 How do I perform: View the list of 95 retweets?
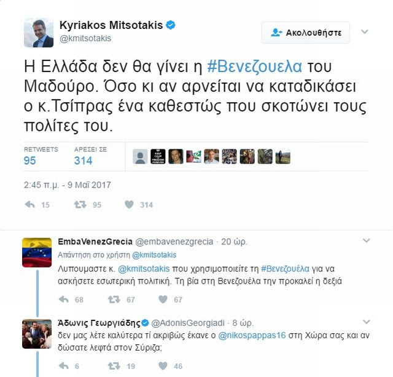pos(41,156)
